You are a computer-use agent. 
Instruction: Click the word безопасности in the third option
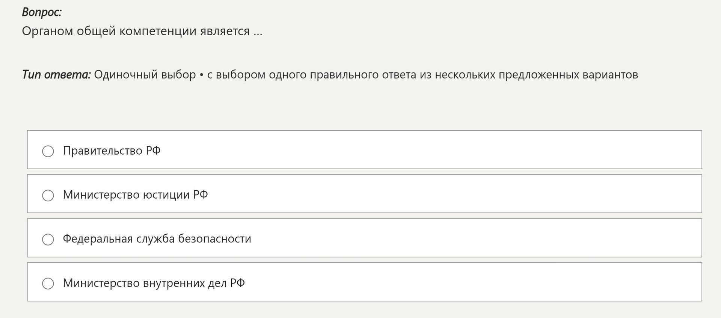(214, 239)
